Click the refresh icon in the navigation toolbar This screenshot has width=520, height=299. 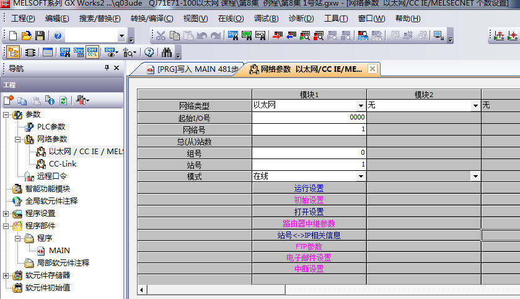(63, 100)
